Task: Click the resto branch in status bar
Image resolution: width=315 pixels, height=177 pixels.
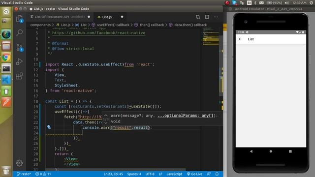Action: 24,174
